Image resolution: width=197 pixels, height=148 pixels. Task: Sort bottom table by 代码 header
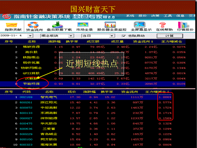click(26, 92)
